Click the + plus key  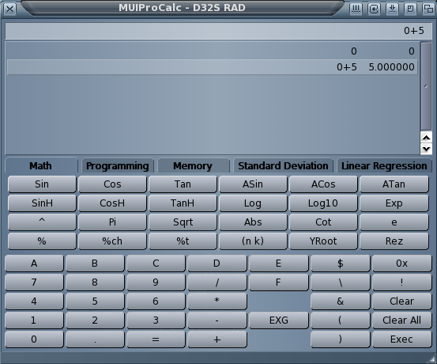(217, 339)
